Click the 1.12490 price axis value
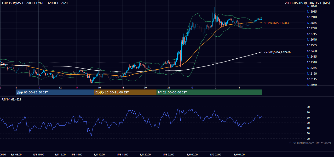 tap(312, 51)
